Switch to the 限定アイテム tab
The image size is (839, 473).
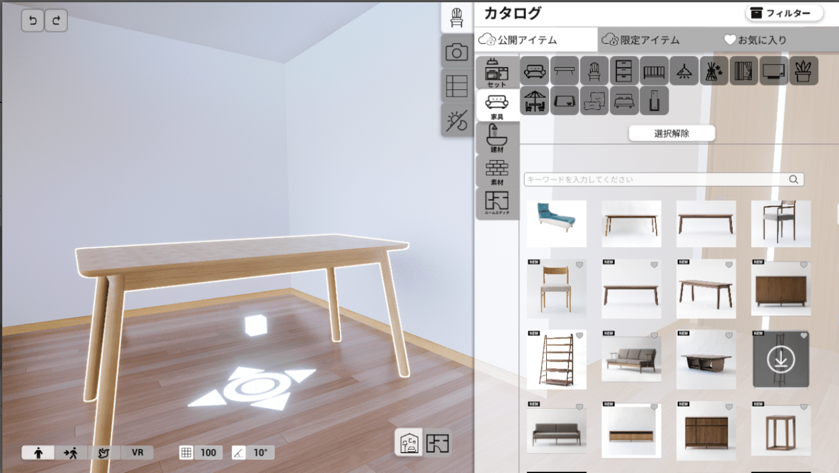pyautogui.click(x=650, y=40)
